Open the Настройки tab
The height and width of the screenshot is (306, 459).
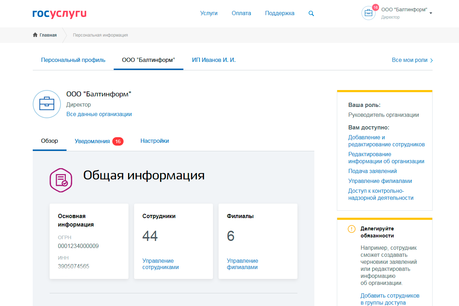(155, 141)
